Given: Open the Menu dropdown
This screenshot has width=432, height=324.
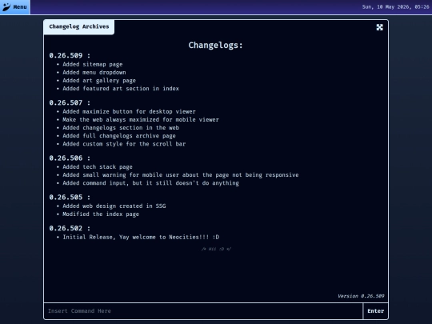Looking at the screenshot, I should coord(15,7).
